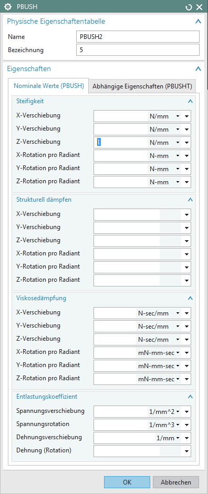Screen dimensions: 208x494
Task: Click the Bezeichnung input field
Action: click(x=138, y=50)
